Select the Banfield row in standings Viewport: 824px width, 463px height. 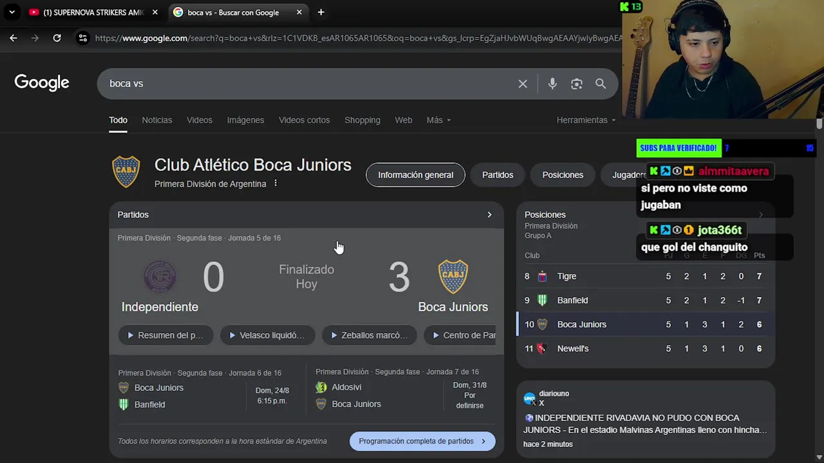pos(645,300)
